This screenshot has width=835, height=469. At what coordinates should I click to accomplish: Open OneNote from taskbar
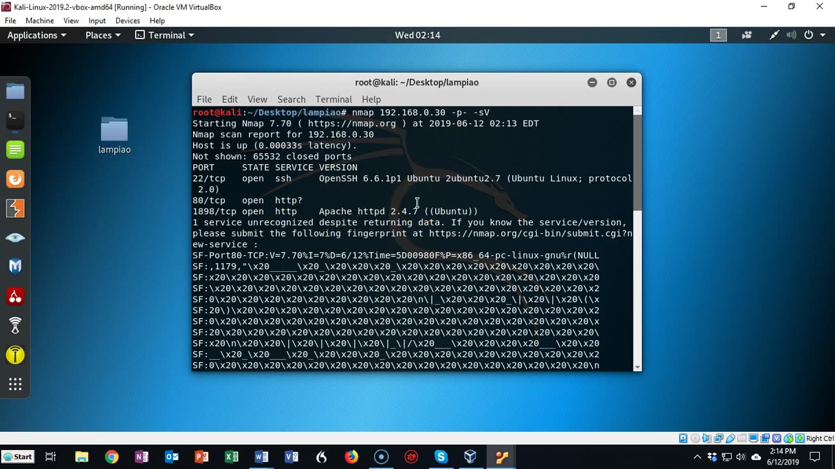(x=142, y=457)
